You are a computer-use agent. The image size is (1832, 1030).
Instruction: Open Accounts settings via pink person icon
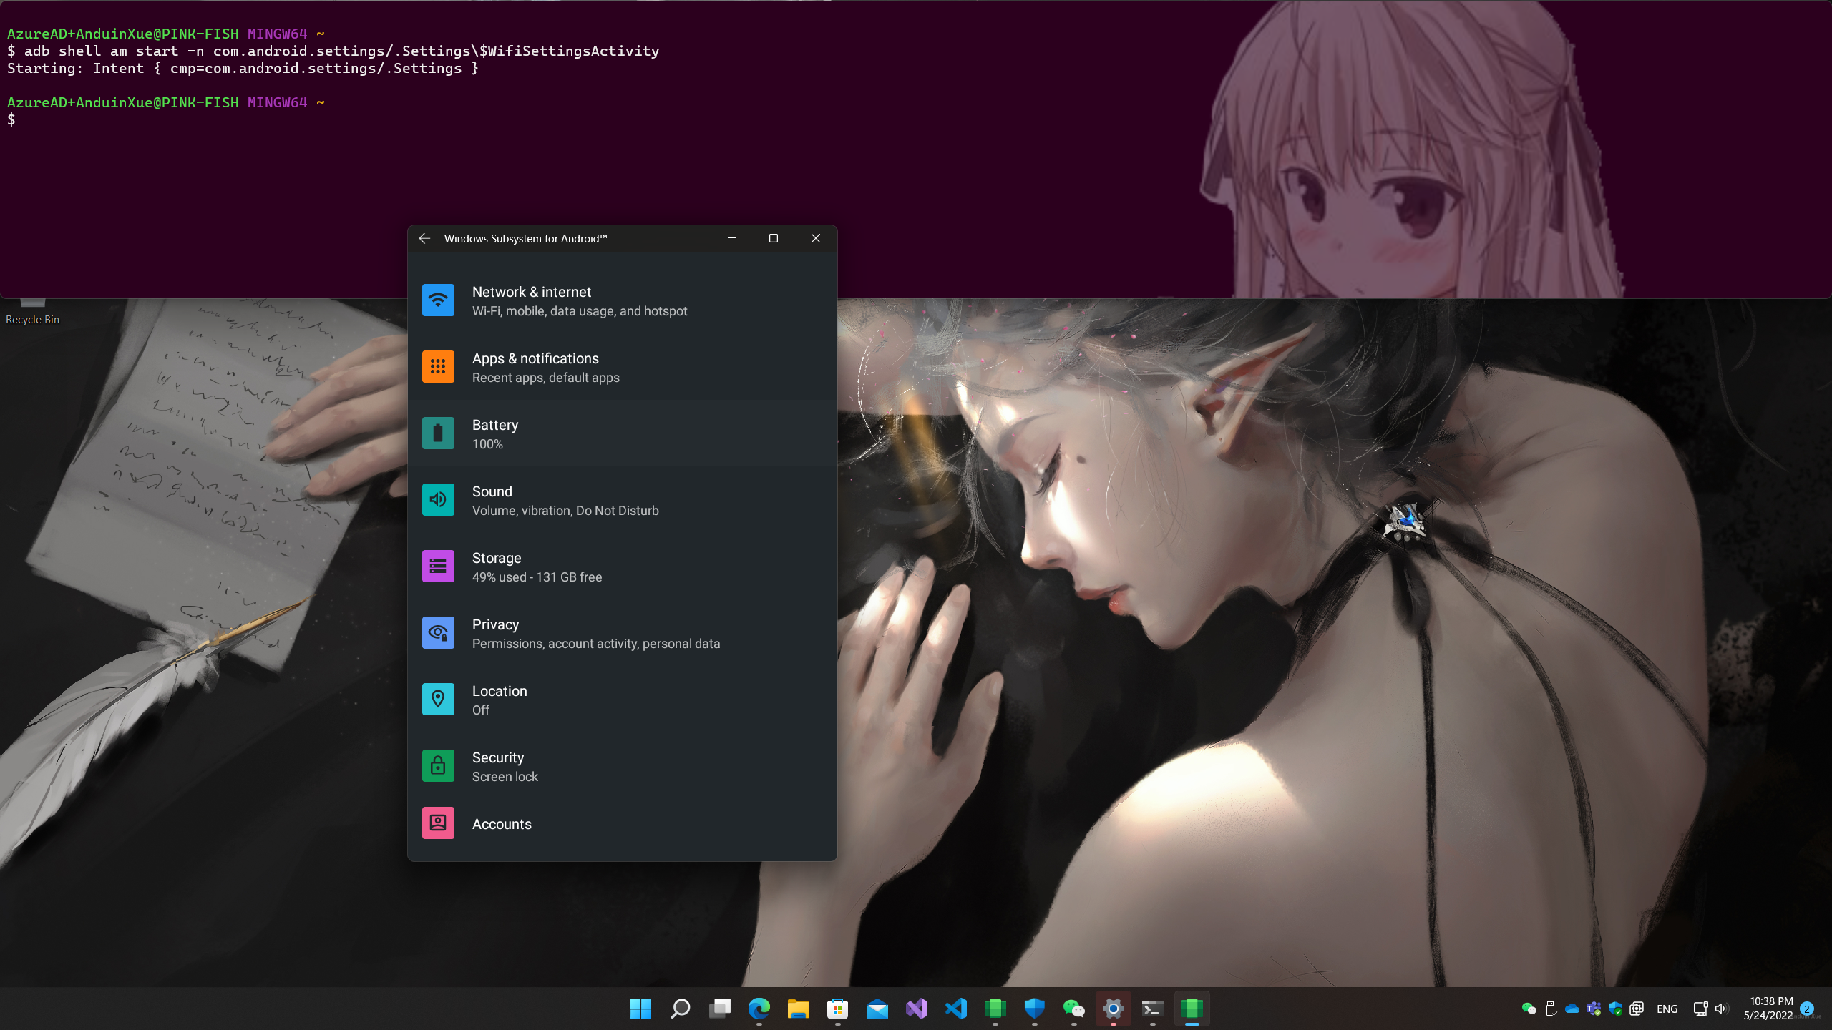(438, 823)
